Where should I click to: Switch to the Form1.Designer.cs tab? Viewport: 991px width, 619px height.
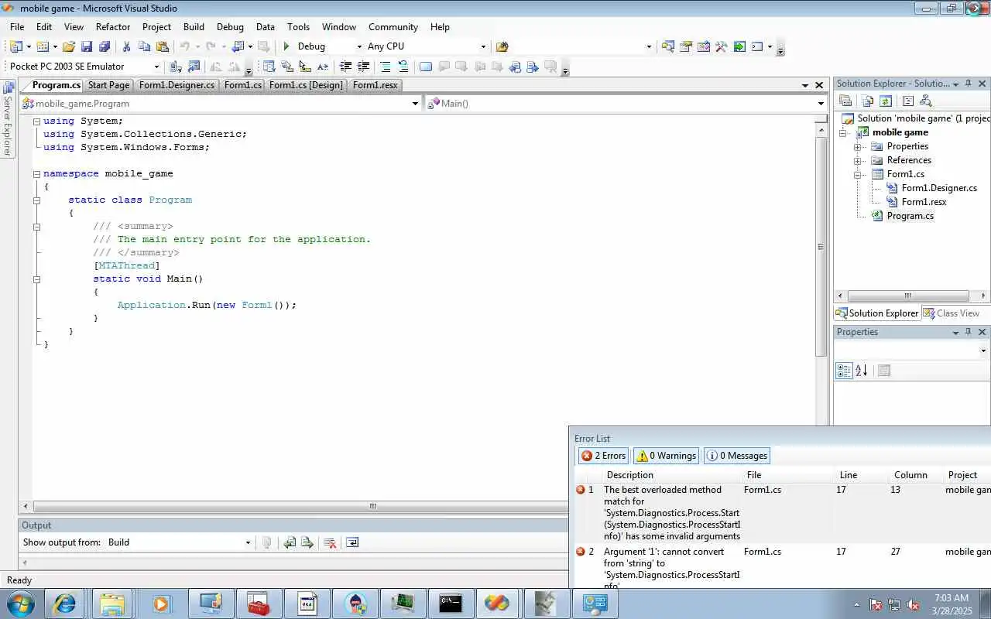click(177, 85)
